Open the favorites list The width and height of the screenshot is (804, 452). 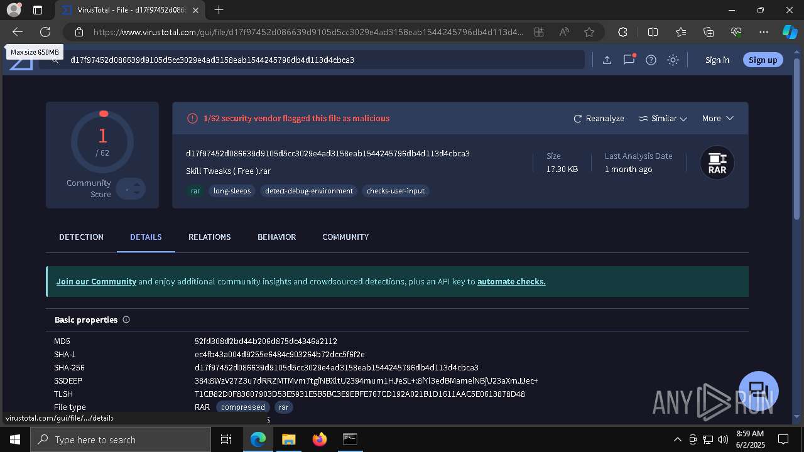[x=681, y=32]
